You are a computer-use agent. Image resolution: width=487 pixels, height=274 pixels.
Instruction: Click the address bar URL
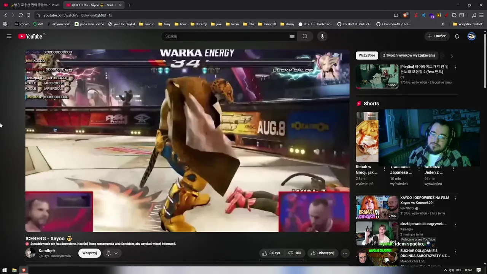pos(78,15)
